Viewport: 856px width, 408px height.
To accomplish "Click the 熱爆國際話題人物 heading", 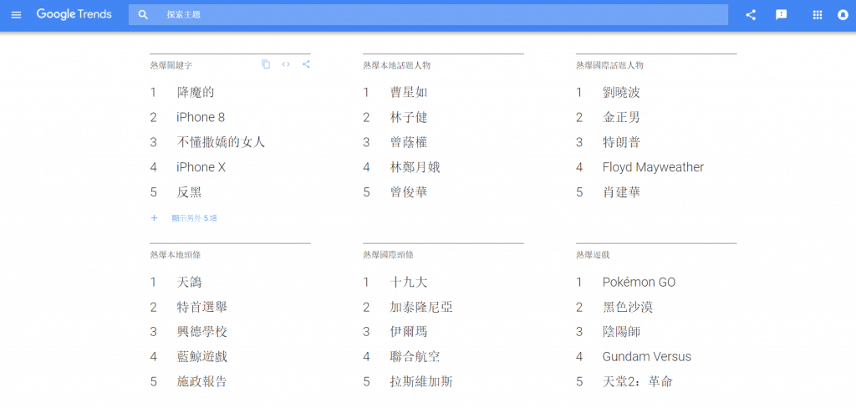I will coord(609,65).
